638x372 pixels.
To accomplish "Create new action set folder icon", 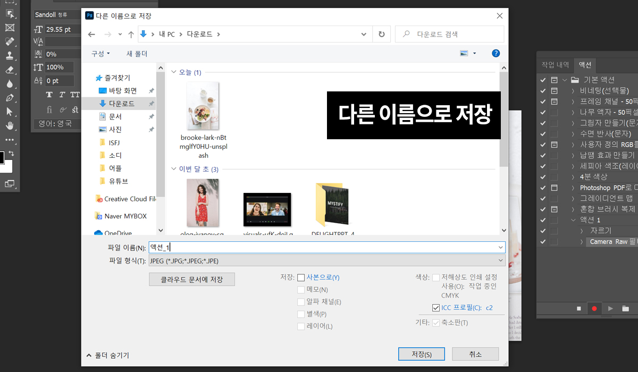I will (626, 308).
